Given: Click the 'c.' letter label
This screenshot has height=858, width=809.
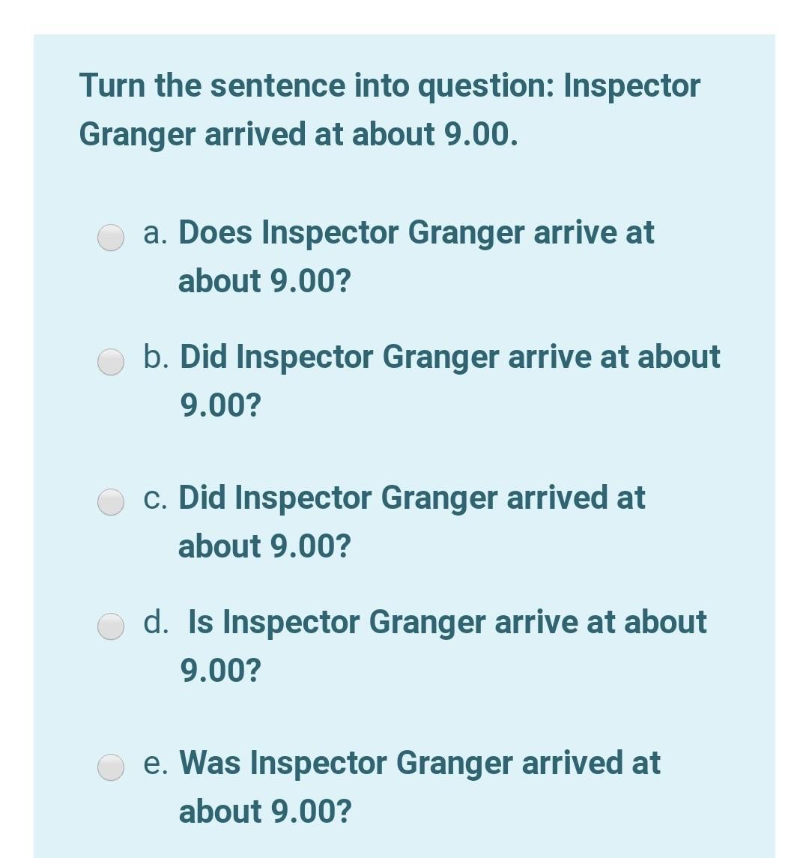Looking at the screenshot, I should point(156,498).
